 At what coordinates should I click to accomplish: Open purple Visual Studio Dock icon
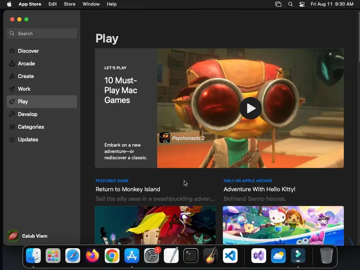click(259, 256)
